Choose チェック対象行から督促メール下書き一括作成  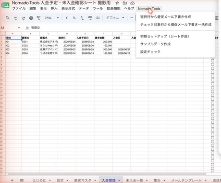point(175,25)
